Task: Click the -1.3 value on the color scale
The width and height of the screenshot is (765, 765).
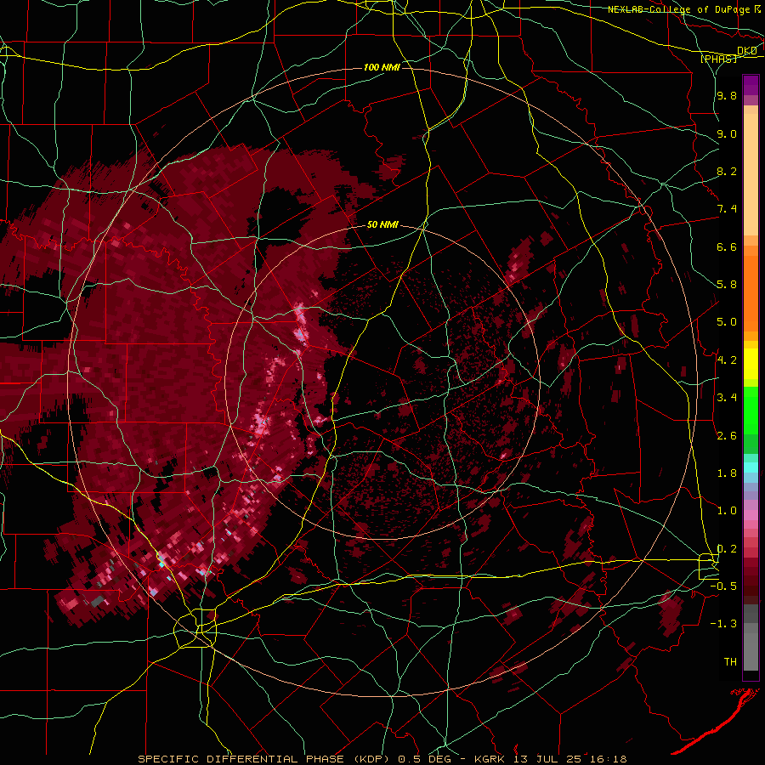Action: click(x=723, y=625)
